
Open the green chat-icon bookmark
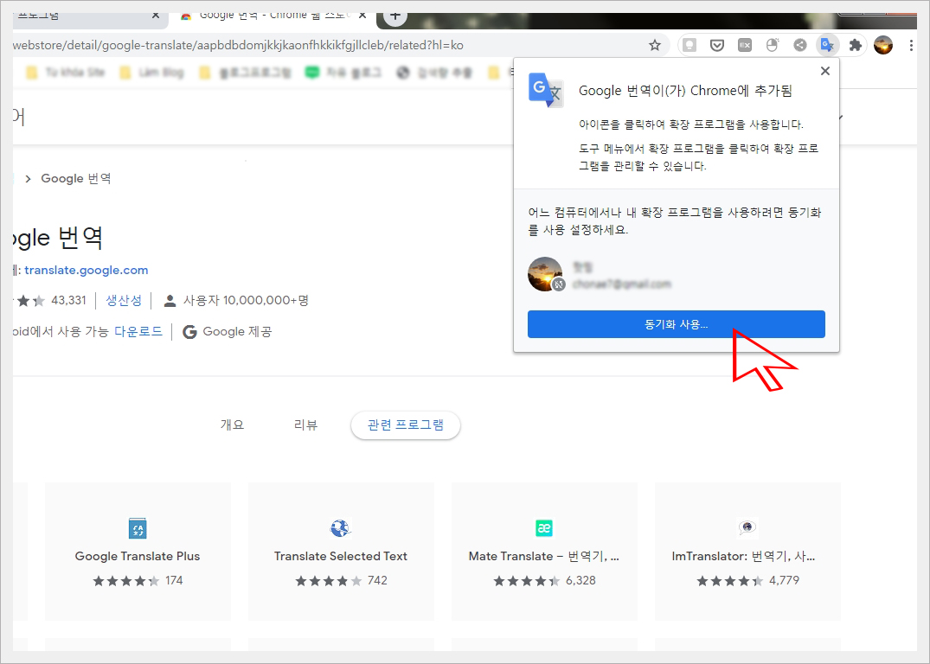(343, 73)
